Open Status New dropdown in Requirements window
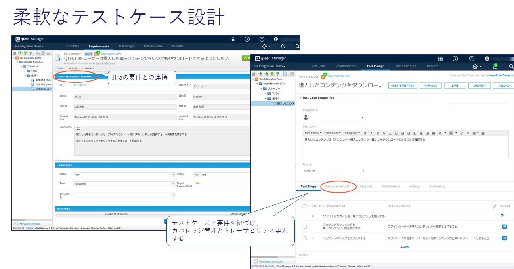The width and height of the screenshot is (514, 269). coord(124,175)
